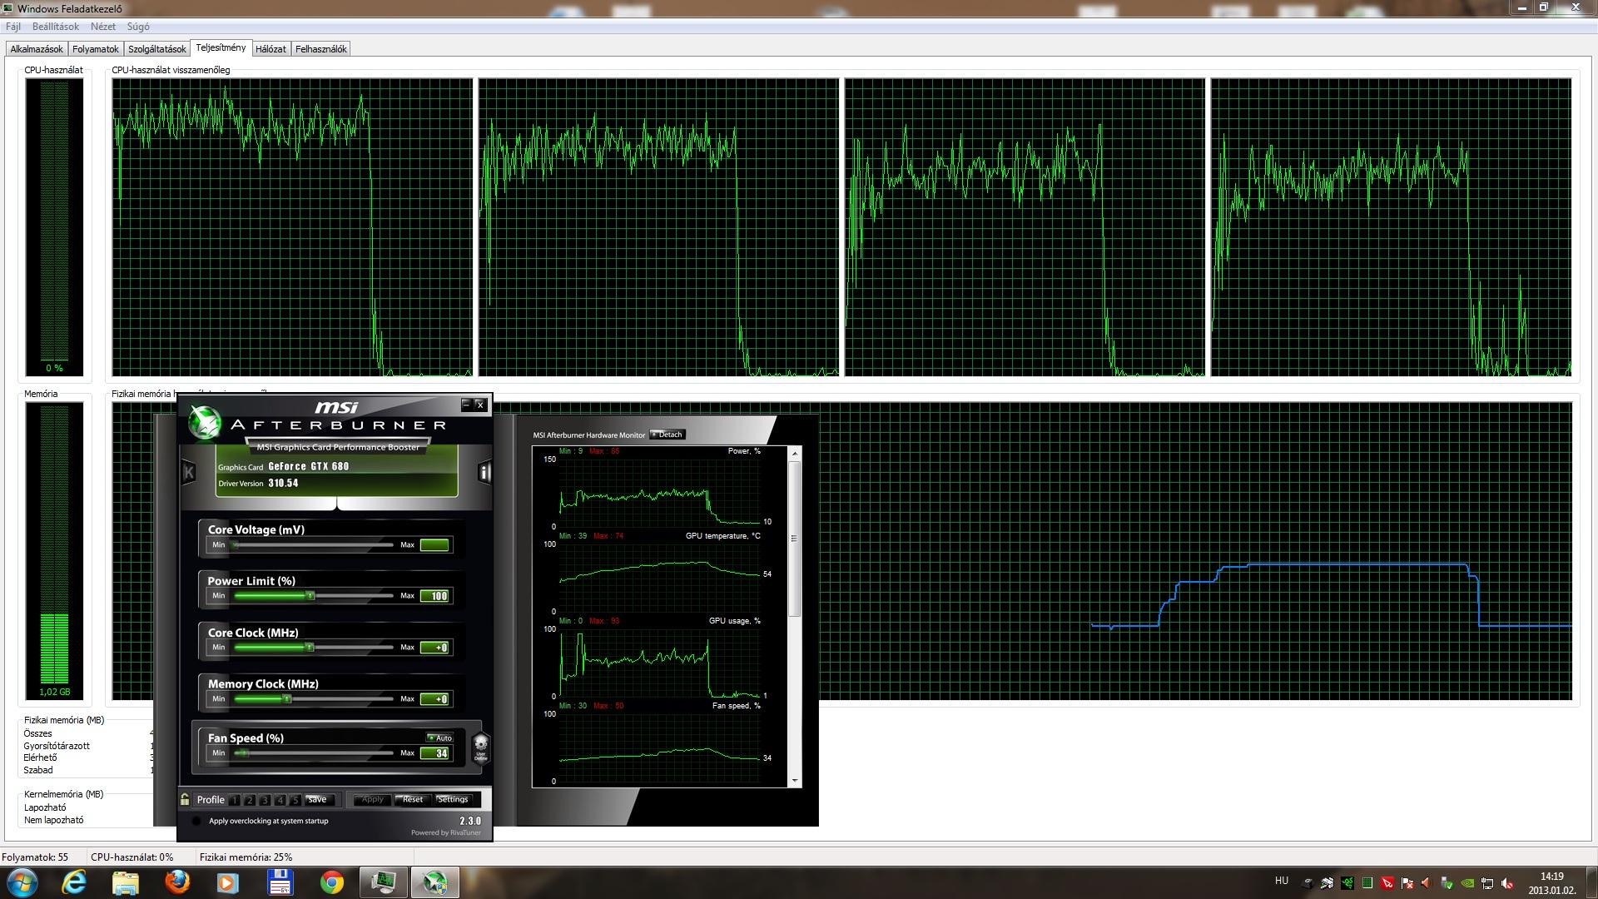Image resolution: width=1598 pixels, height=899 pixels.
Task: Open the Action Center flag tray icon
Action: [1407, 883]
